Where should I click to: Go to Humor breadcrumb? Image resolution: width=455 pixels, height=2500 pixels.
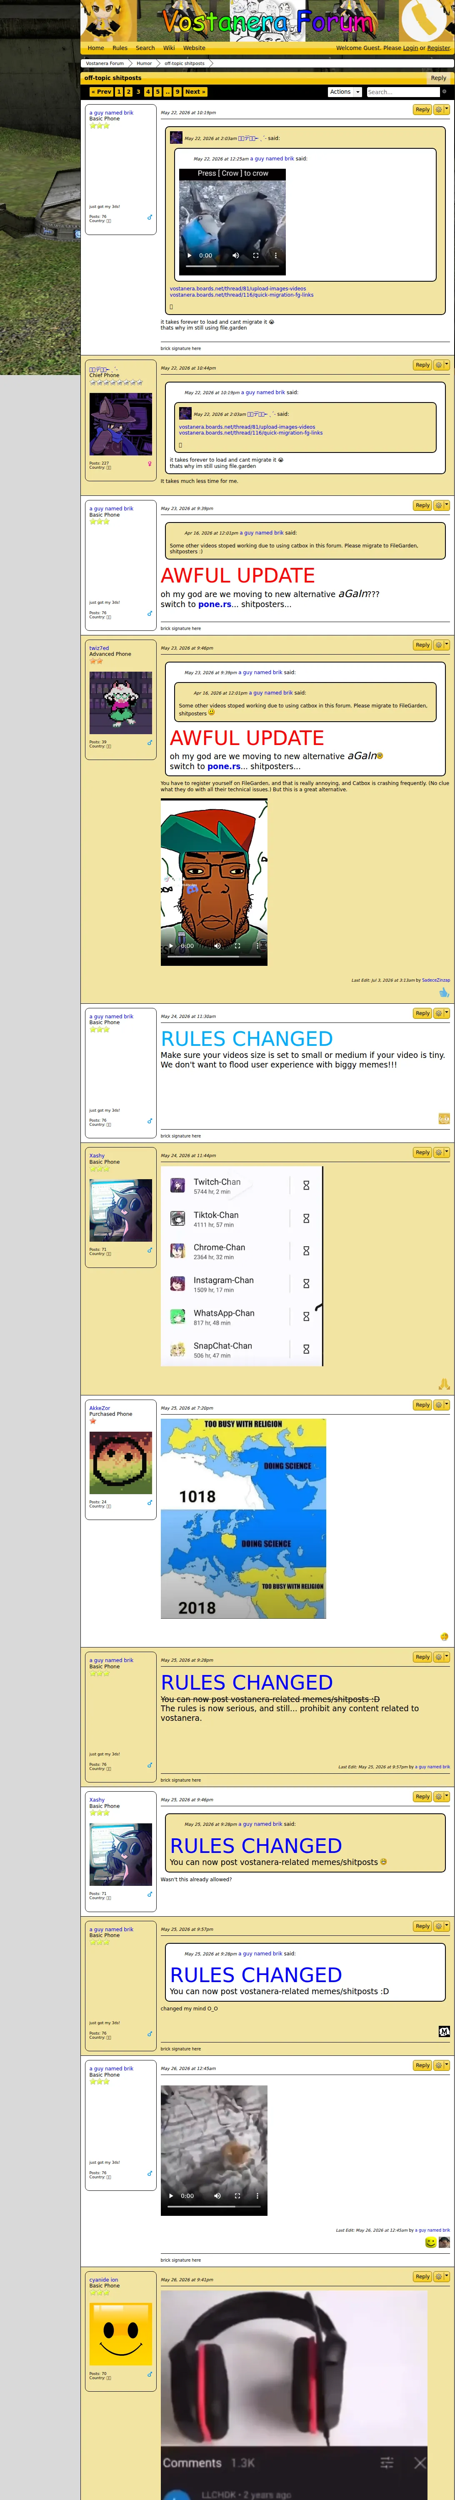point(144,63)
